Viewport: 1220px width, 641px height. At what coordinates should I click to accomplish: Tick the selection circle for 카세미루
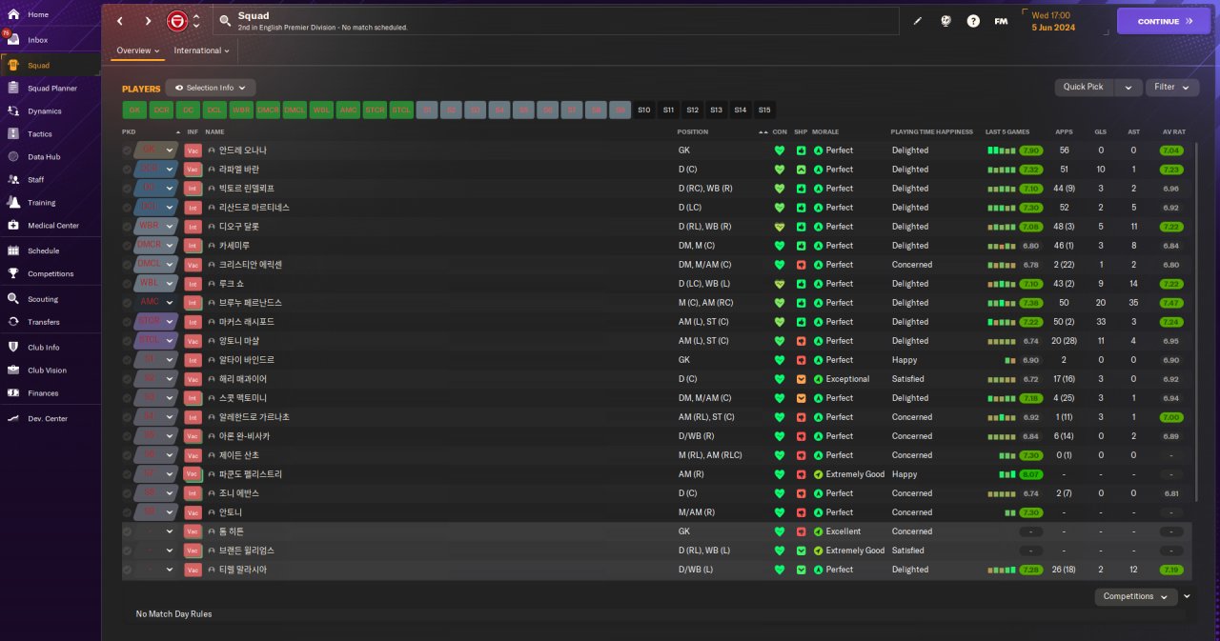tap(128, 246)
